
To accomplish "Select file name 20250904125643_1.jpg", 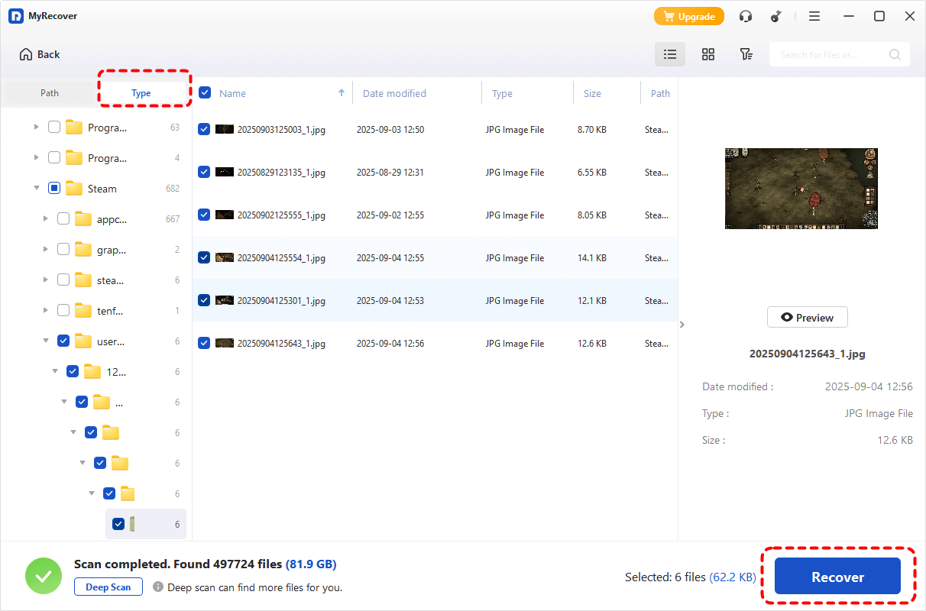I will pos(281,344).
